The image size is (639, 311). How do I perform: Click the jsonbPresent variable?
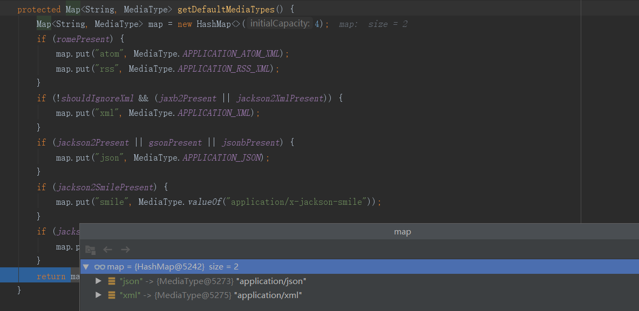[x=250, y=142]
